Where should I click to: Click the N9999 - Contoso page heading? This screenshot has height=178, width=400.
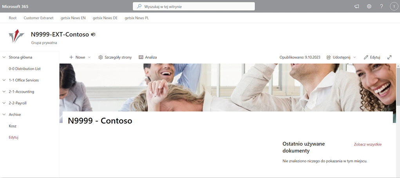pyautogui.click(x=100, y=121)
